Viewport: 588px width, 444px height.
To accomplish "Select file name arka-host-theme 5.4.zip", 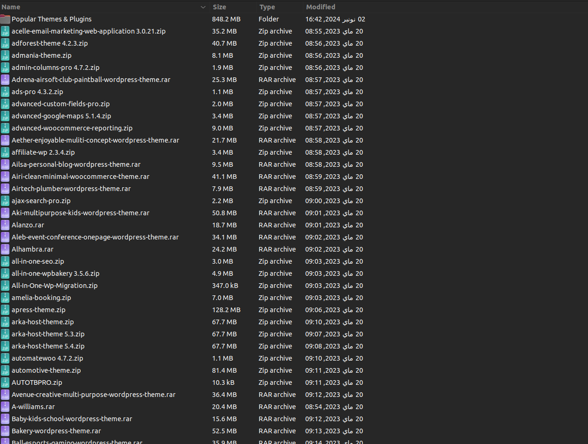I will [48, 346].
